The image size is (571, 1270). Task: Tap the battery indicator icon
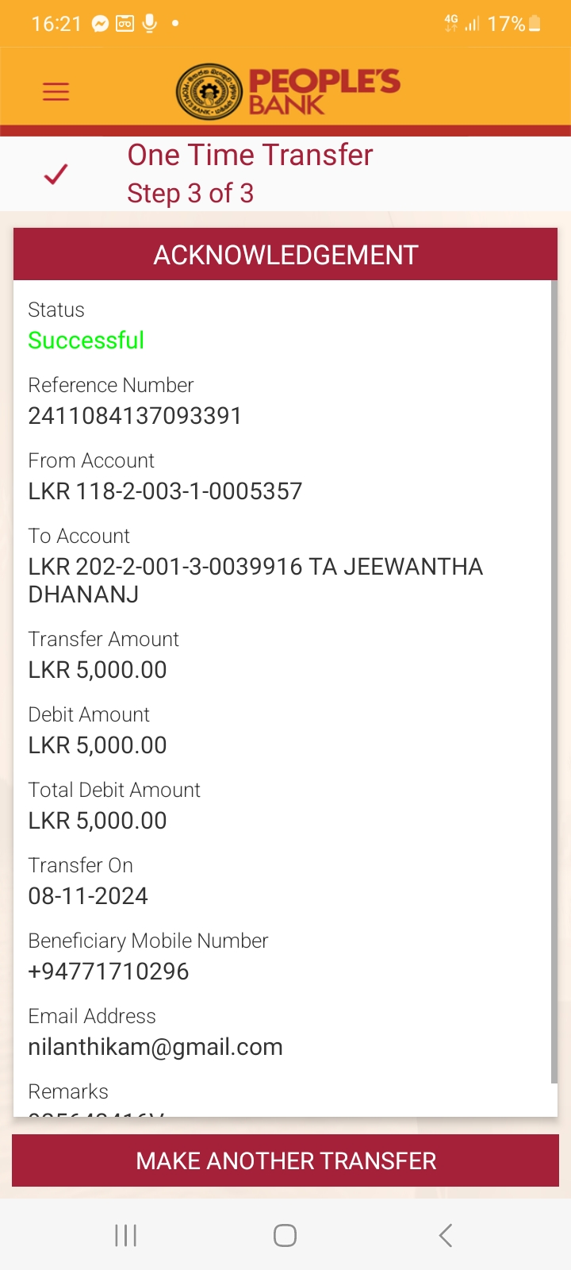(535, 24)
